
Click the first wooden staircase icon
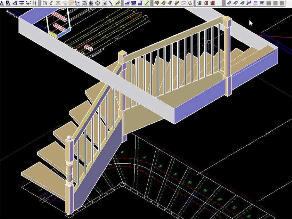pos(157,3)
